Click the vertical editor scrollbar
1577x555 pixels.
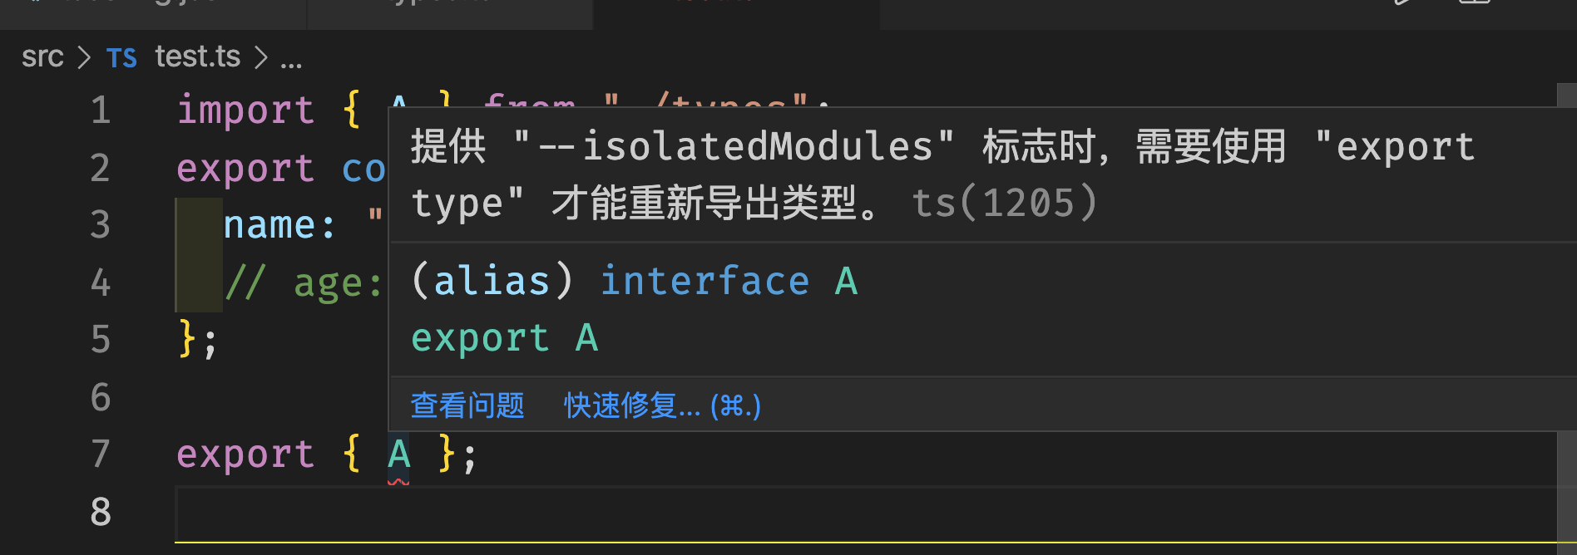1567,319
